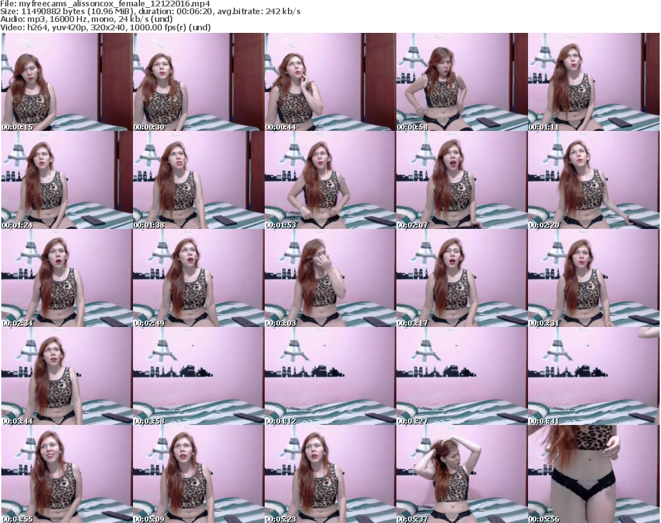
Task: Select the thumbnail at 00:03:31
Action: 593,278
